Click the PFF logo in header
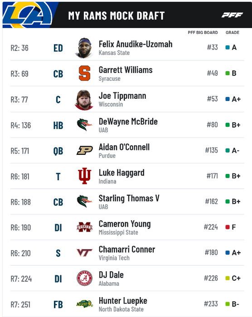The width and height of the screenshot is (252, 317). [x=232, y=15]
